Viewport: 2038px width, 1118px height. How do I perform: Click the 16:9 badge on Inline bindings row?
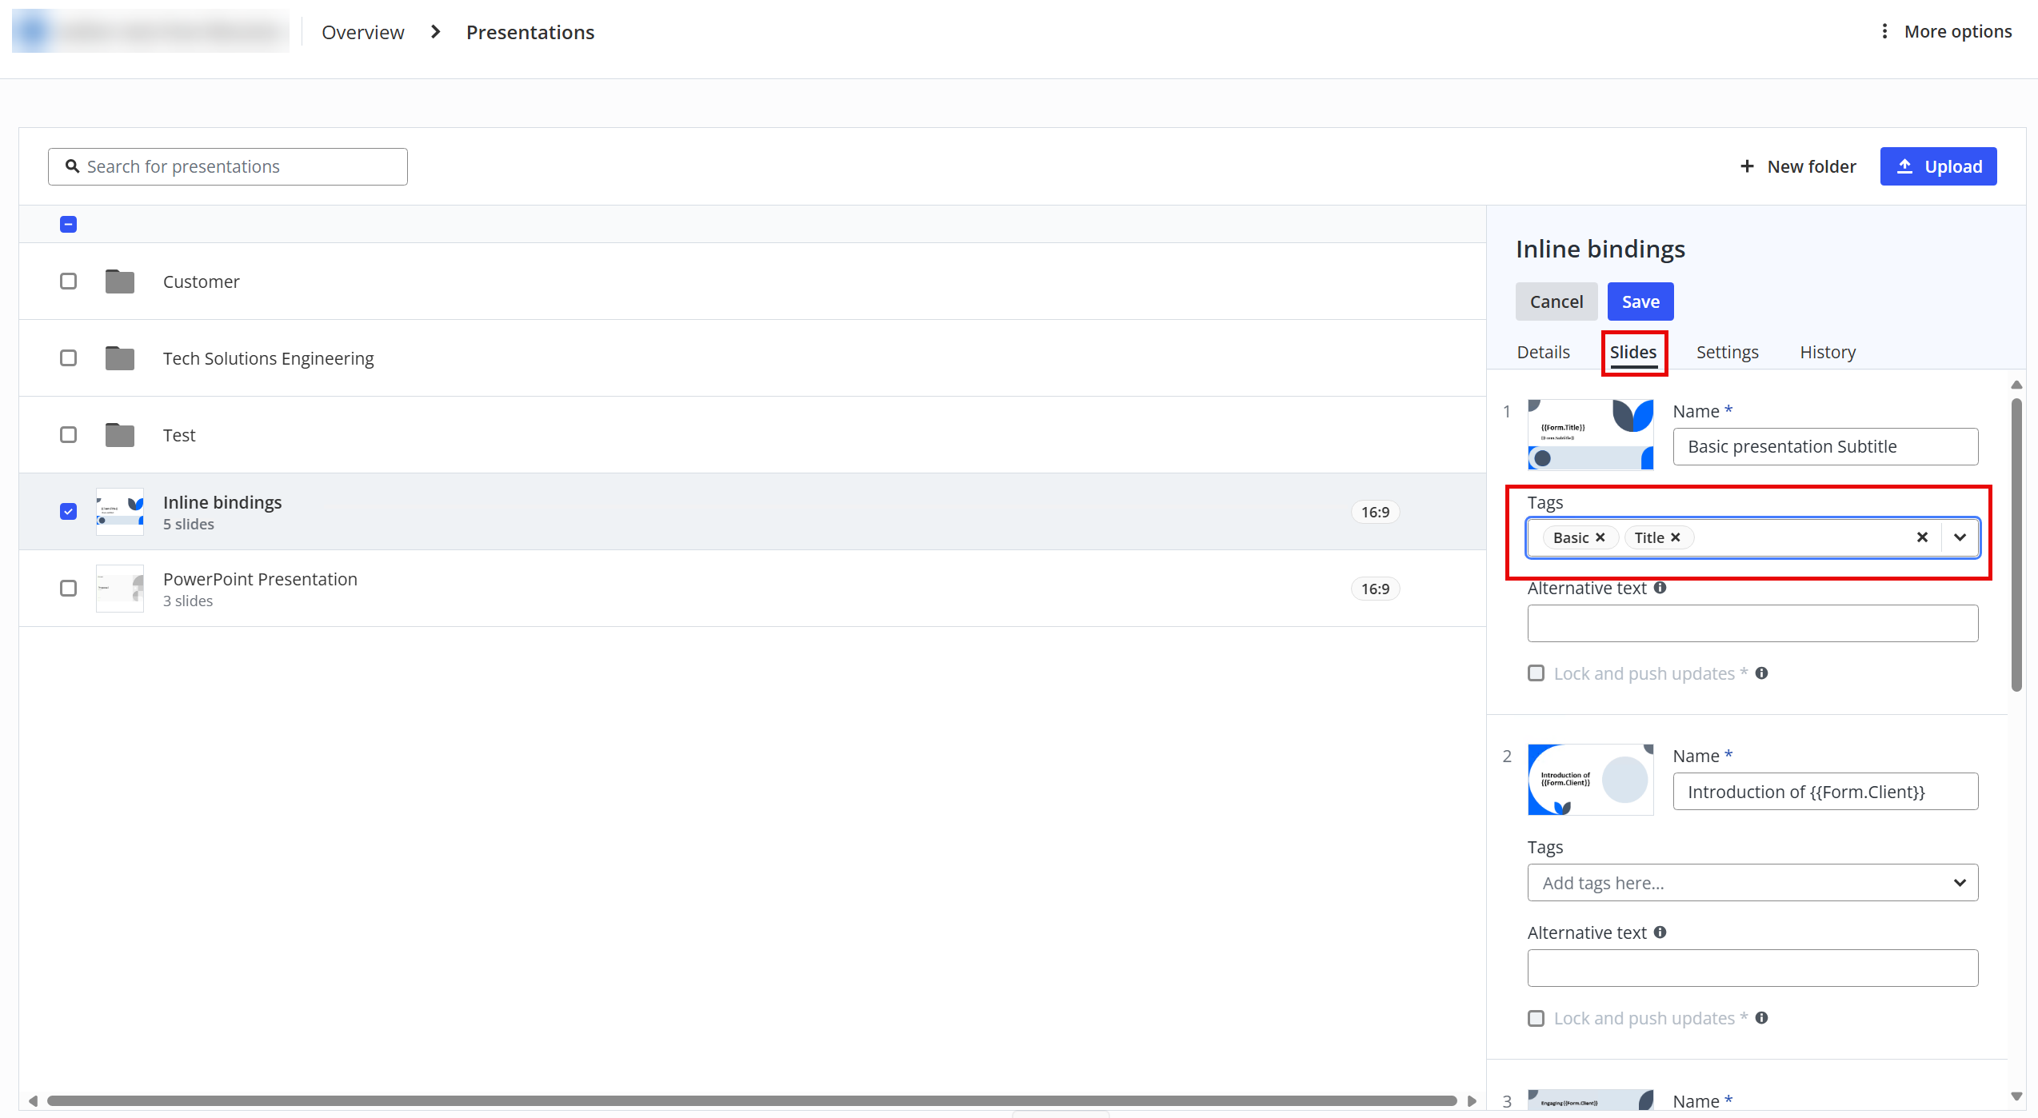[1375, 512]
